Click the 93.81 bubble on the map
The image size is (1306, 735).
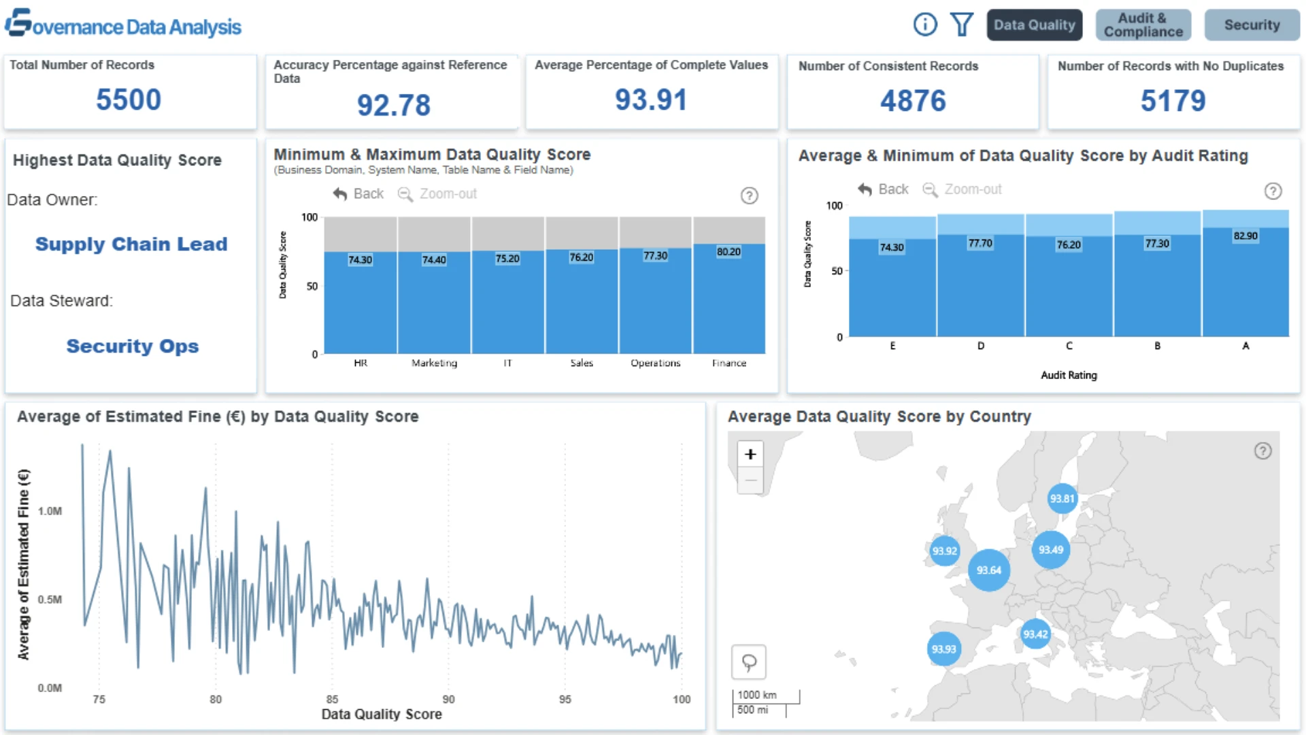(x=1062, y=499)
